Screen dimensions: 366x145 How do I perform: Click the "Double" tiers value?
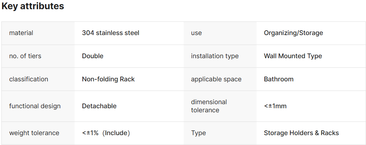[93, 56]
